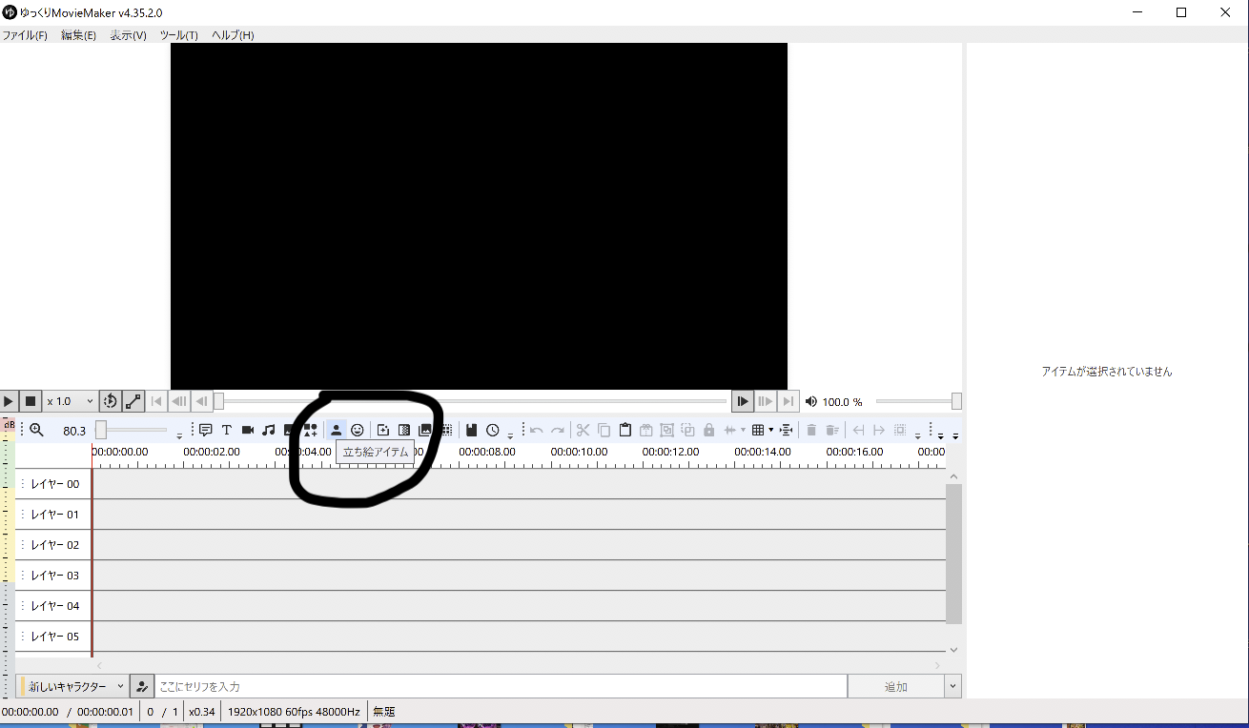
Task: Mute audio using the speaker icon
Action: click(x=811, y=402)
